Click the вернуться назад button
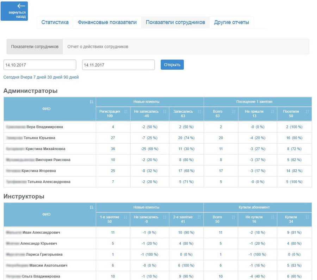This screenshot has height=280, width=317. click(14, 11)
